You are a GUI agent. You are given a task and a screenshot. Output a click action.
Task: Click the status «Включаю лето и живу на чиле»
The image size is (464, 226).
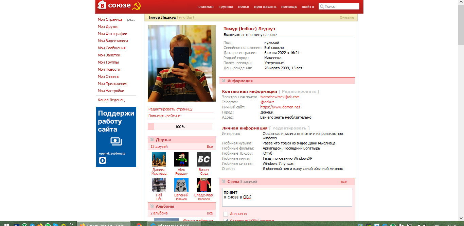250,35
